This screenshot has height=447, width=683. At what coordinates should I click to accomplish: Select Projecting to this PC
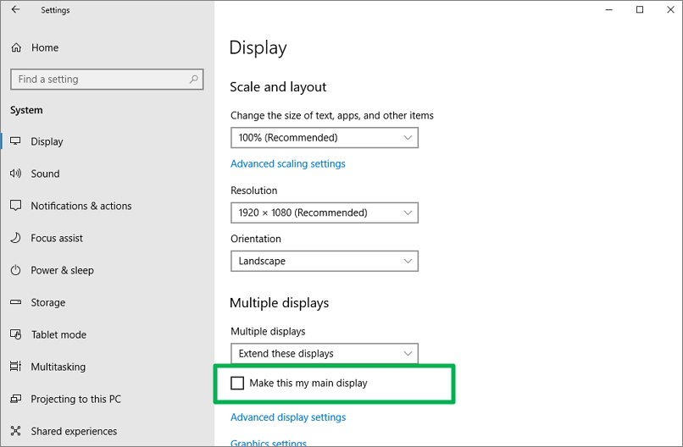point(75,399)
